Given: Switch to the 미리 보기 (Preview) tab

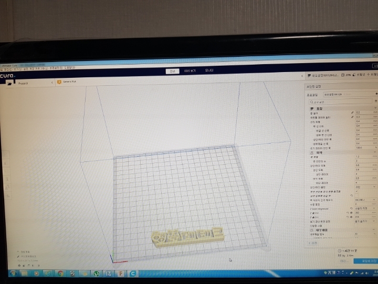Looking at the screenshot, I should click(190, 71).
